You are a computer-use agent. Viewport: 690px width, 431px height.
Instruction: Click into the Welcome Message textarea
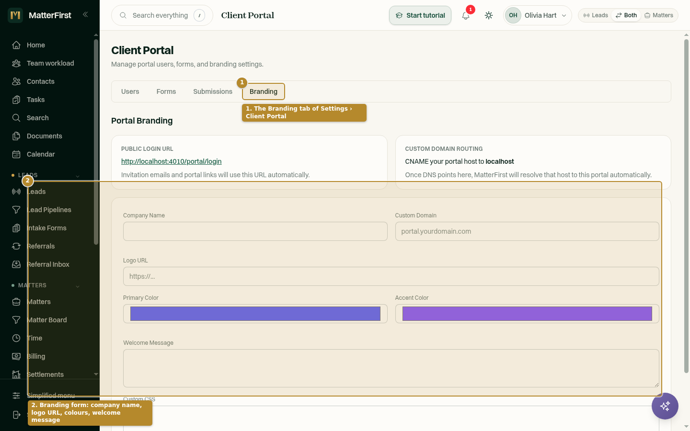(x=391, y=368)
